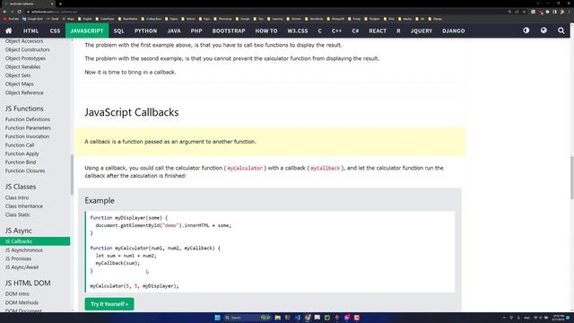Switch to HTML tutorial tab
The image size is (574, 323).
pyautogui.click(x=30, y=31)
